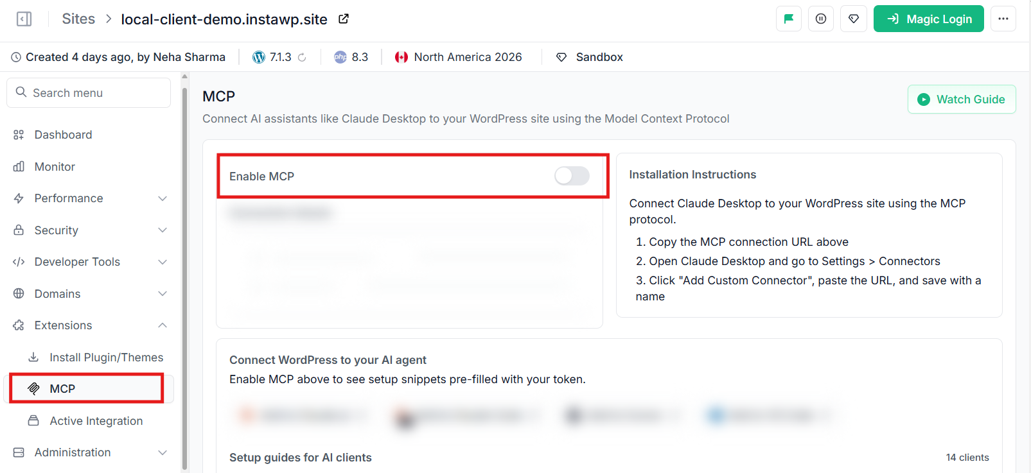
Task: Expand the Administration menu chevron
Action: [163, 452]
